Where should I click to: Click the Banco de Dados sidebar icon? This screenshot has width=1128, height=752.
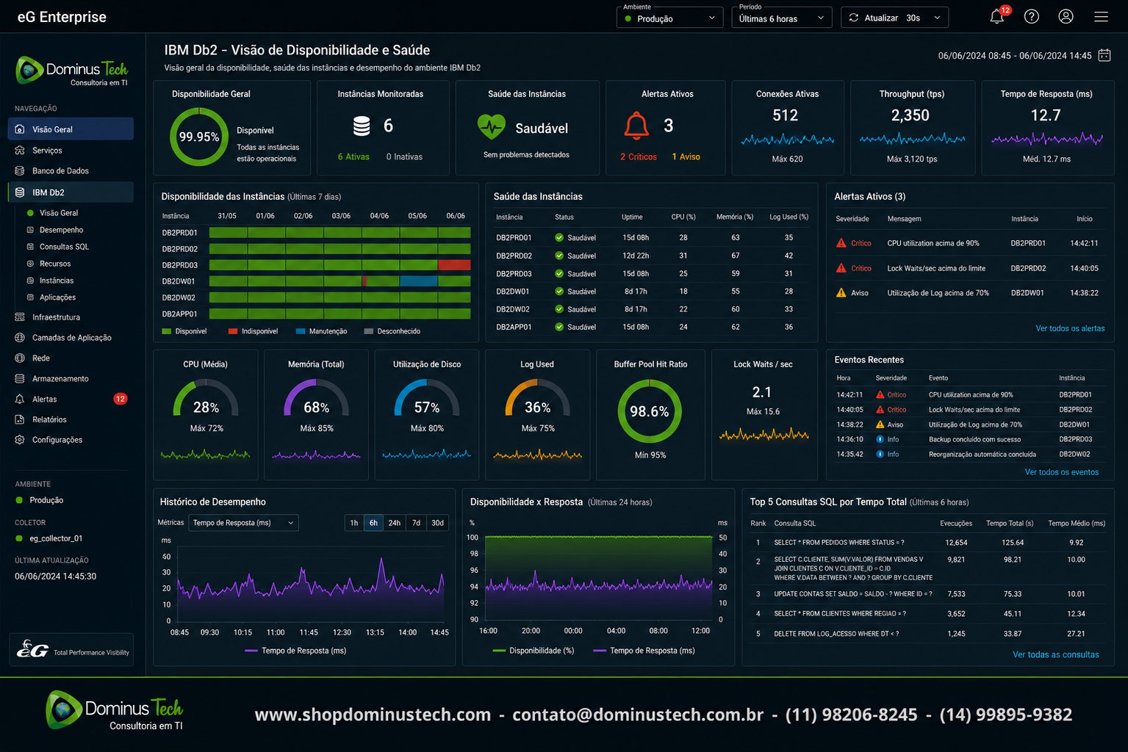(x=20, y=170)
